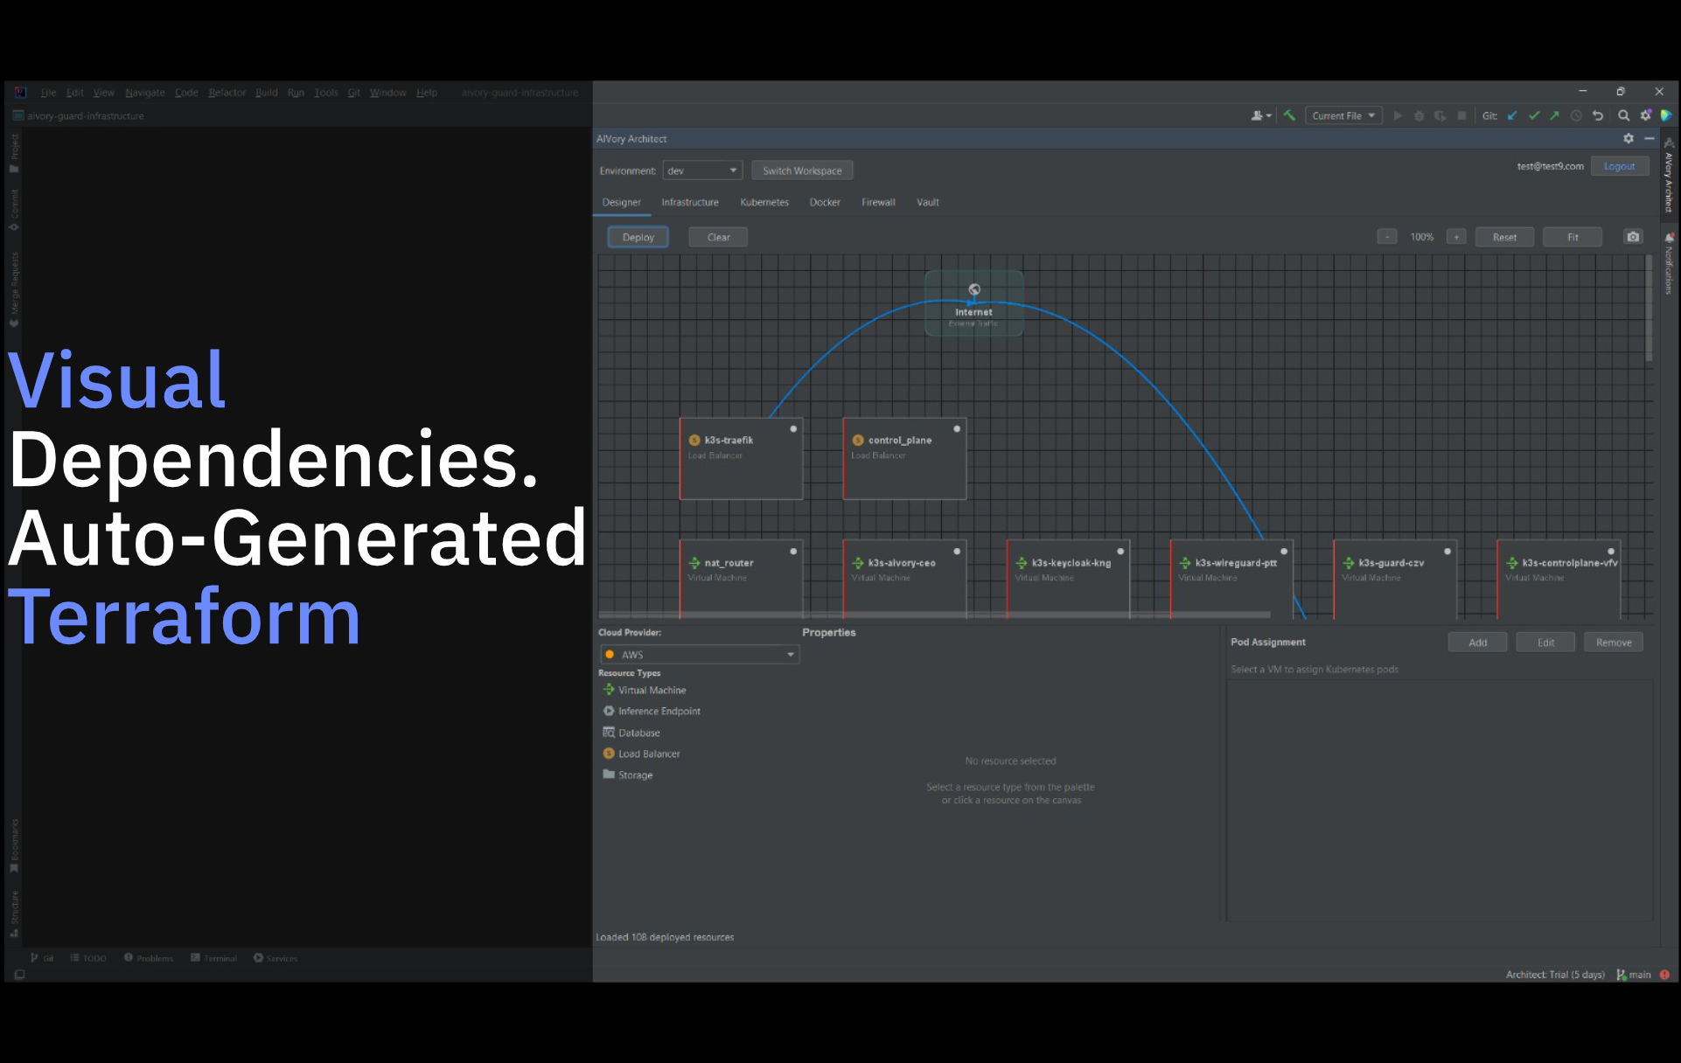Open the Git update arrow in toolbar

click(x=1512, y=115)
